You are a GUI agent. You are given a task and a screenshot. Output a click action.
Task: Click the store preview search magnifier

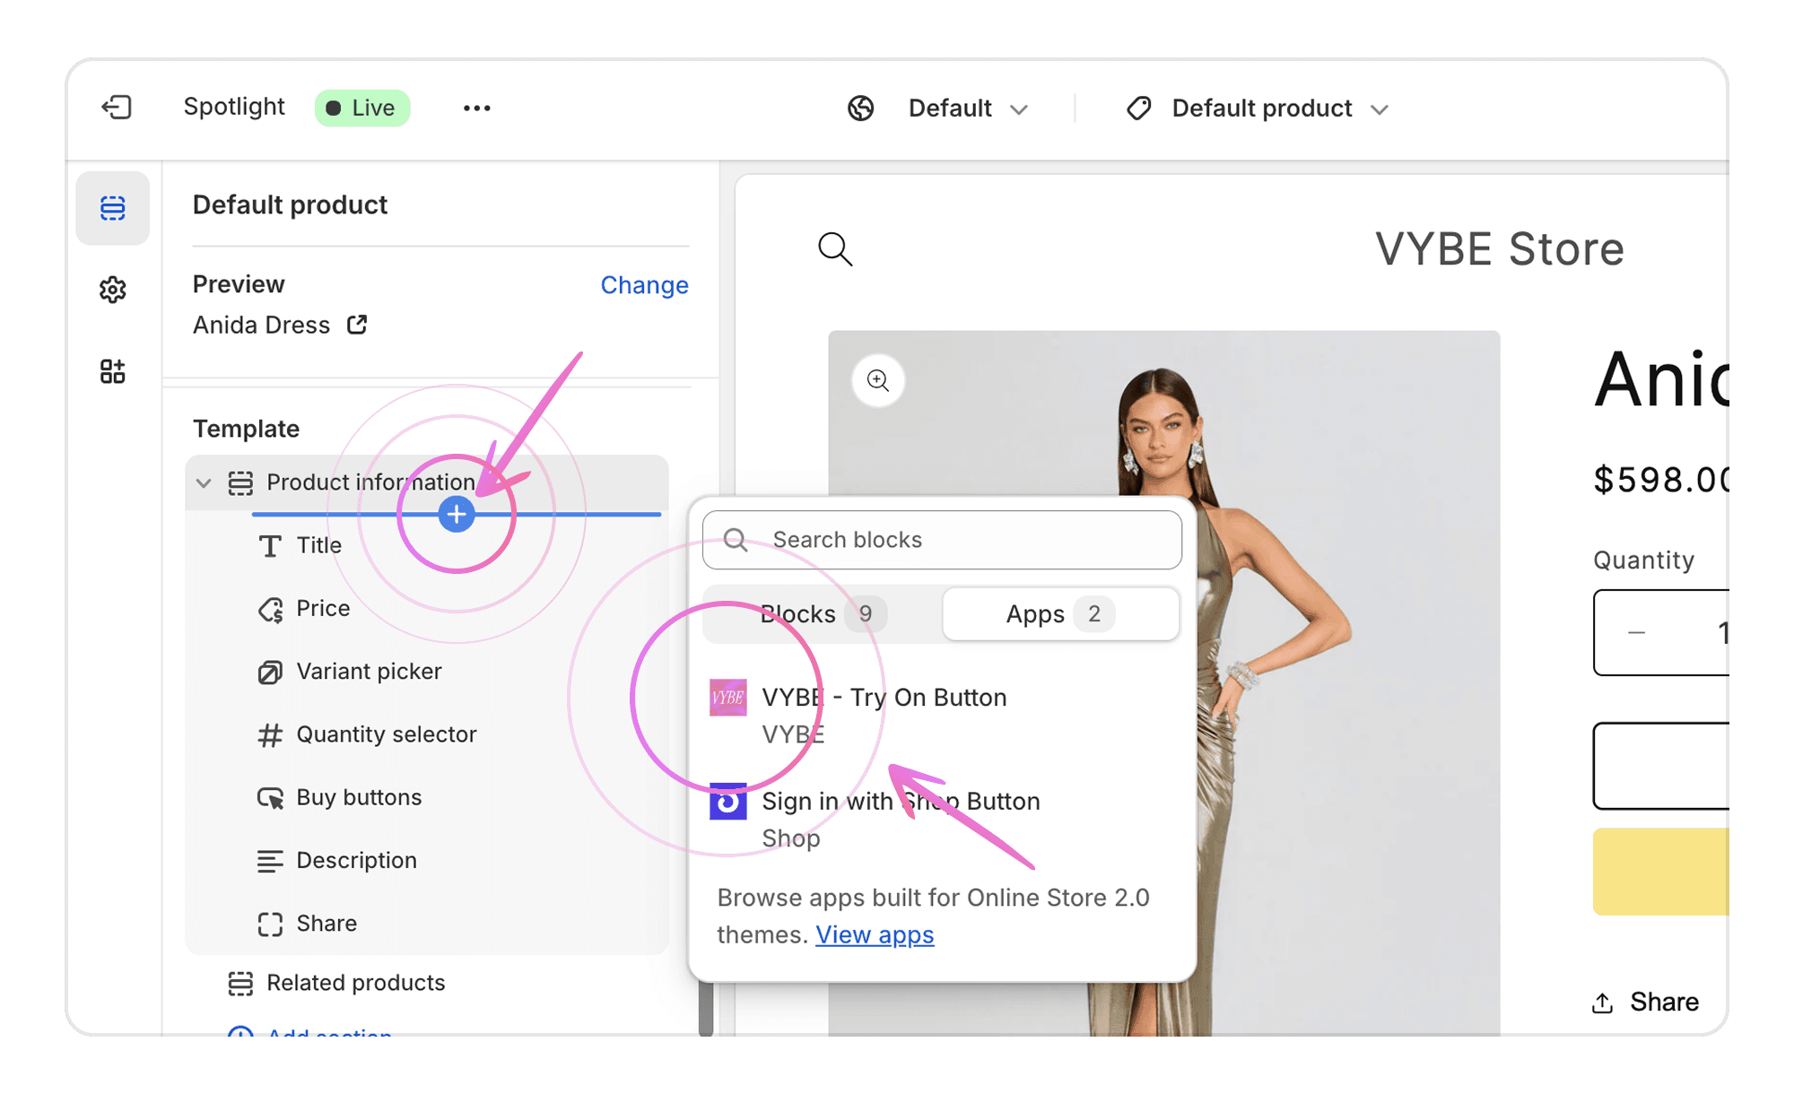(x=835, y=248)
